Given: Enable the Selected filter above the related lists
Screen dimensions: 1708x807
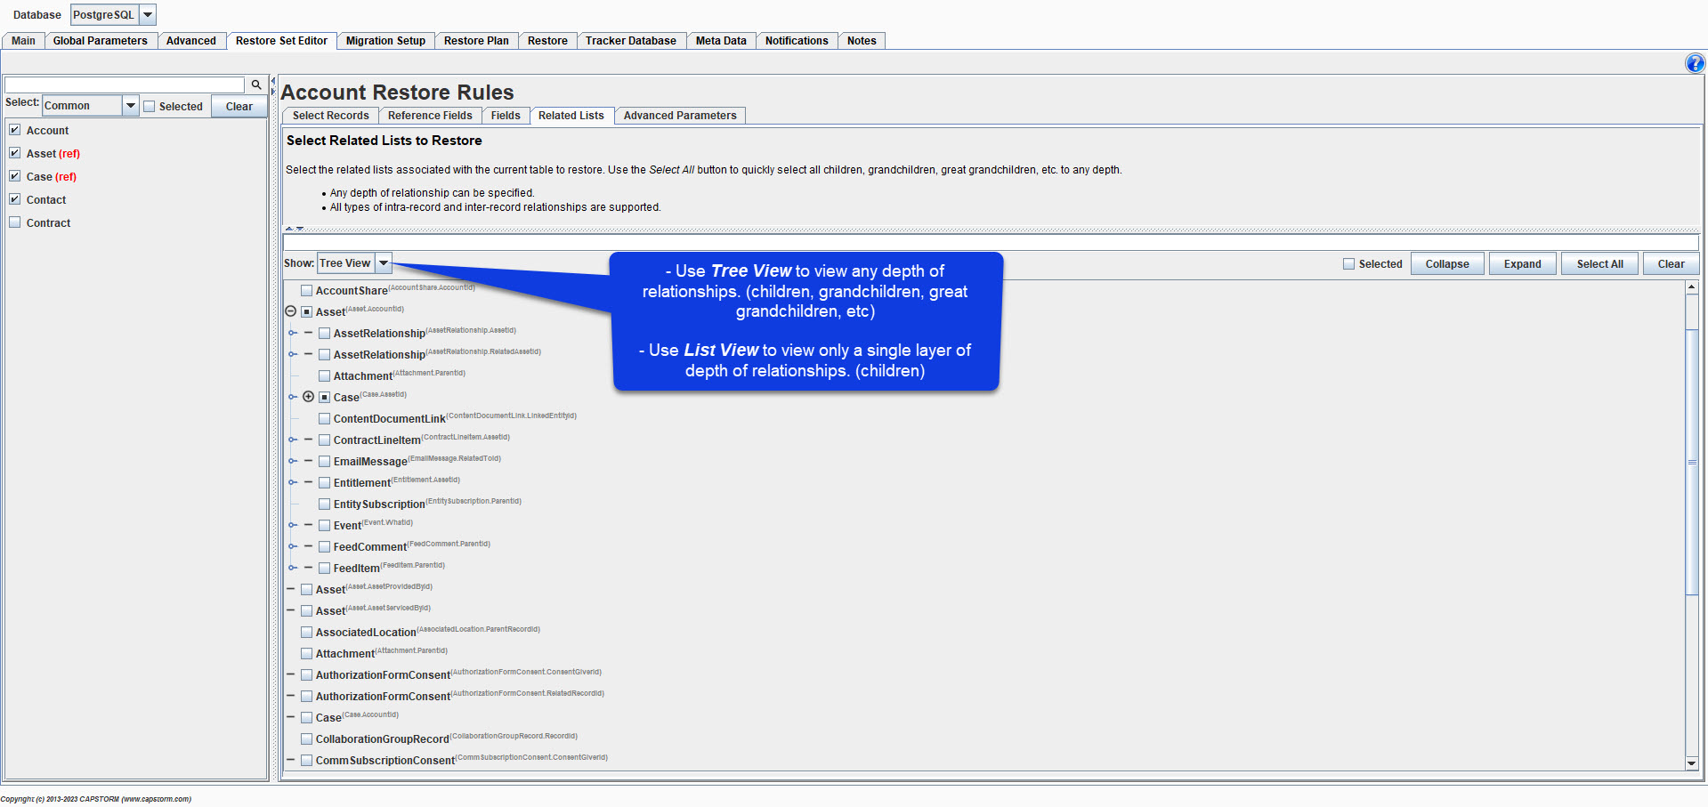Looking at the screenshot, I should (1348, 264).
